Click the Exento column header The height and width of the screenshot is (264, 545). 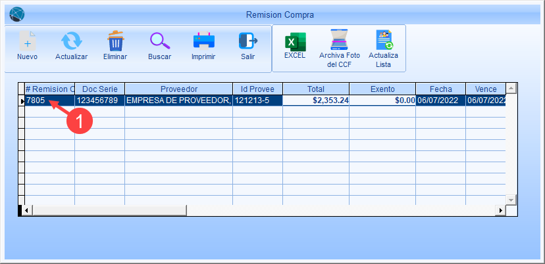[382, 89]
